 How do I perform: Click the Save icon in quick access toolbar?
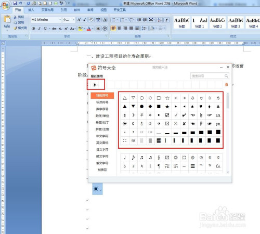[x=15, y=3]
